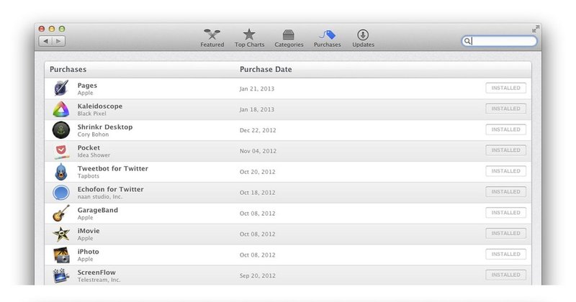
Task: Click the Kaleidoscope app icon
Action: [x=61, y=109]
